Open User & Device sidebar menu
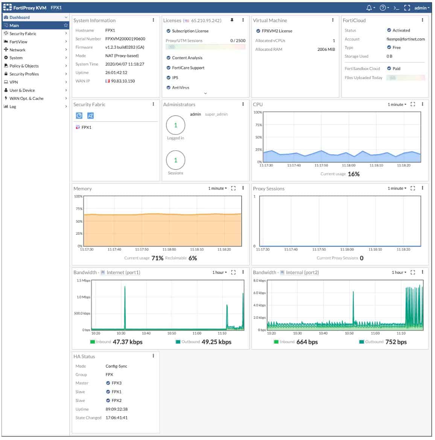 coord(35,90)
